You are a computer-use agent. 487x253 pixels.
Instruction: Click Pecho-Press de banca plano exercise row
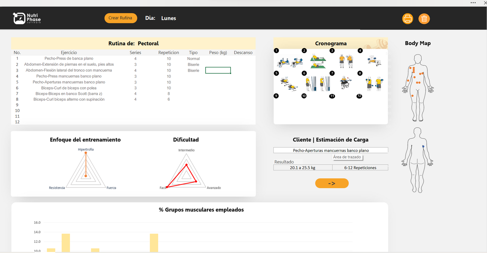coord(69,59)
